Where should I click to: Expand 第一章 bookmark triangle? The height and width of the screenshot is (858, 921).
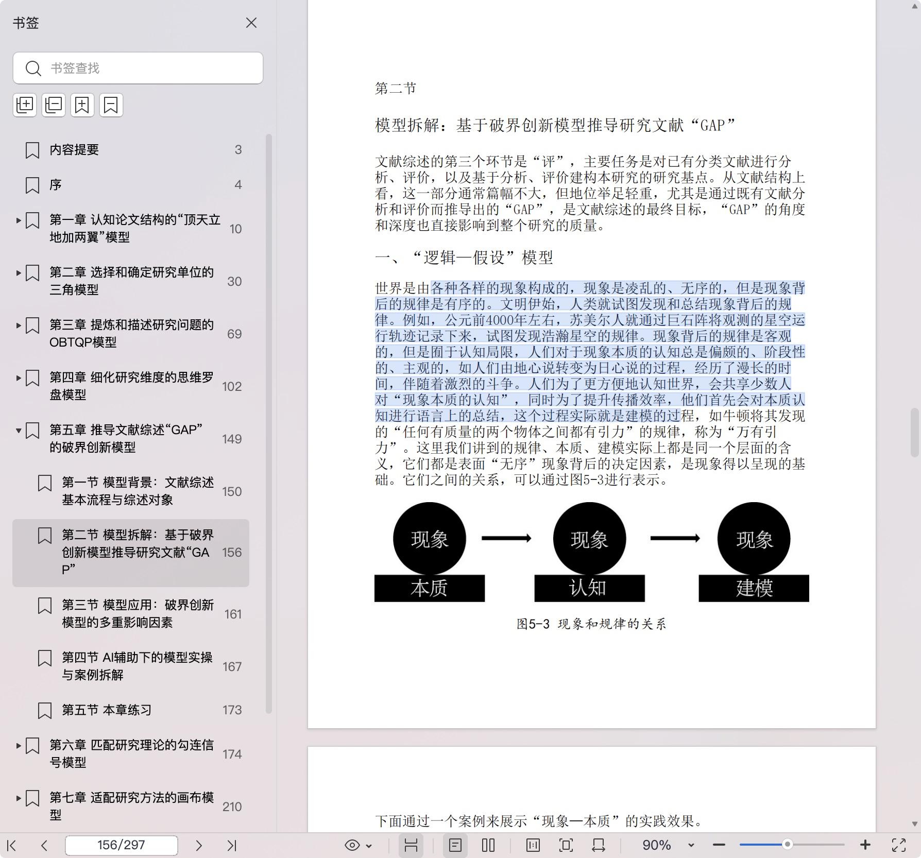[x=19, y=220]
